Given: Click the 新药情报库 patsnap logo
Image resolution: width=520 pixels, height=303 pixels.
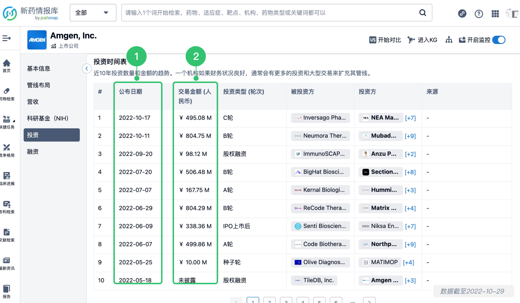Looking at the screenshot, I should tap(31, 13).
